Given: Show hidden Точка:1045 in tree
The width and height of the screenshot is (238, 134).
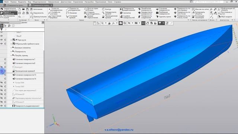Looking at the screenshot, I should pyautogui.click(x=1, y=86).
